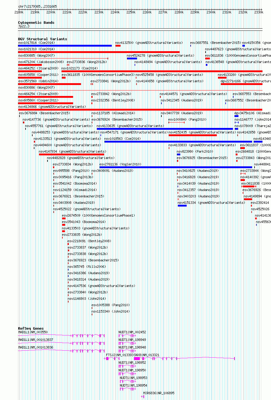
Task: Click the red bar under nsv4152435
Action: [x=192, y=135]
